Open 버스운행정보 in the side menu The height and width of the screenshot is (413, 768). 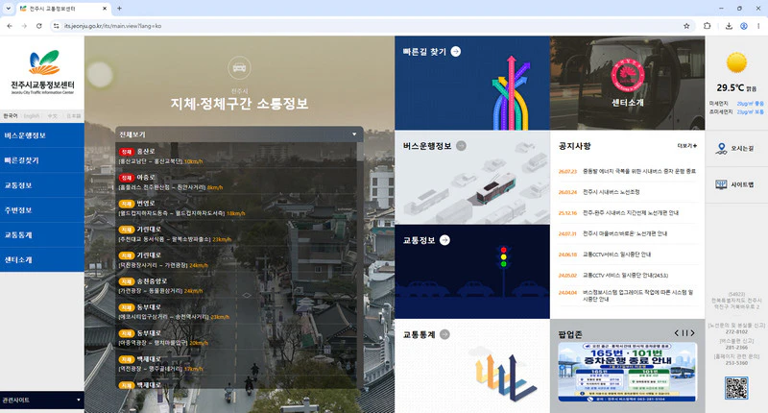[x=42, y=135]
